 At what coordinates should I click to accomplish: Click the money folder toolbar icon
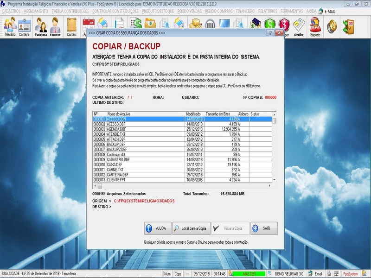point(150,23)
